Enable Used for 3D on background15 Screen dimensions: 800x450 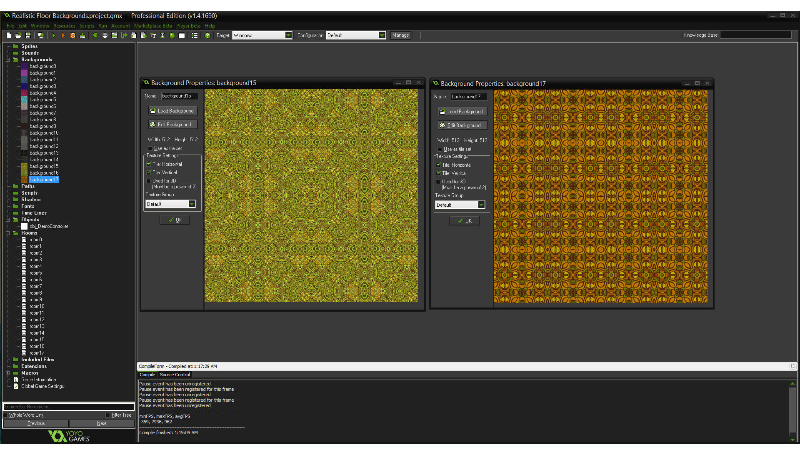pos(149,181)
